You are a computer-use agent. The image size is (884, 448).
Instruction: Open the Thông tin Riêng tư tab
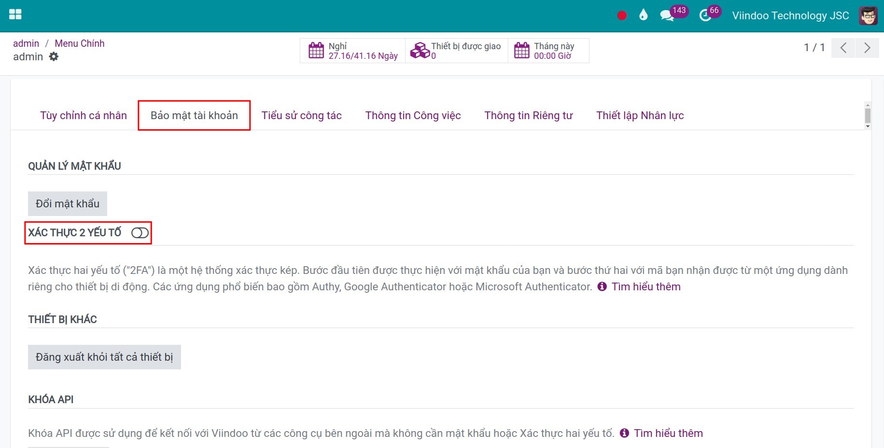click(529, 115)
